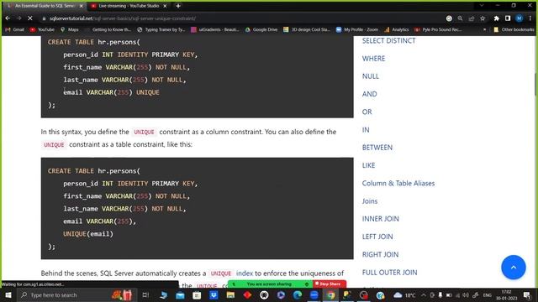Screen dimensions: 538x302
Task: Open Maps bookmark
Action: [70, 30]
